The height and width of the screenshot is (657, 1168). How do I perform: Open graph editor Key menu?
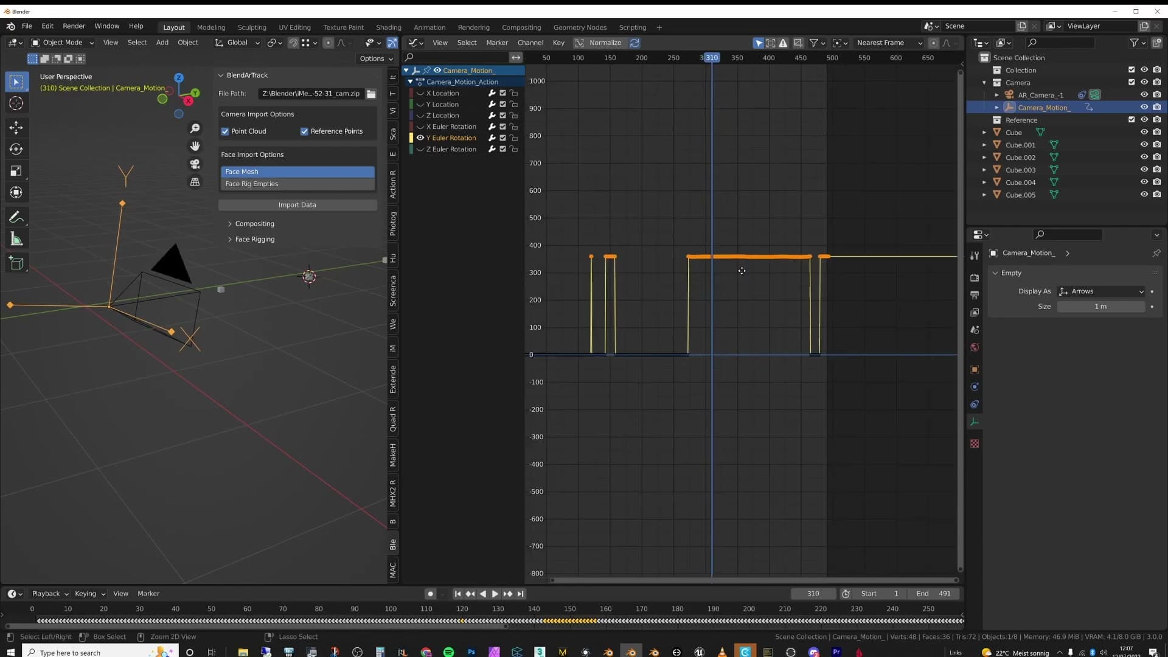[x=558, y=43]
